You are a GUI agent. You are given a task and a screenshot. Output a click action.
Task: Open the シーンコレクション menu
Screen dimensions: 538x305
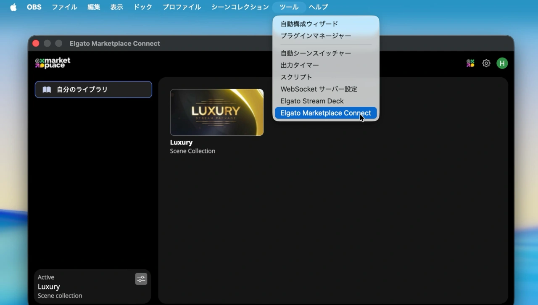(x=240, y=7)
